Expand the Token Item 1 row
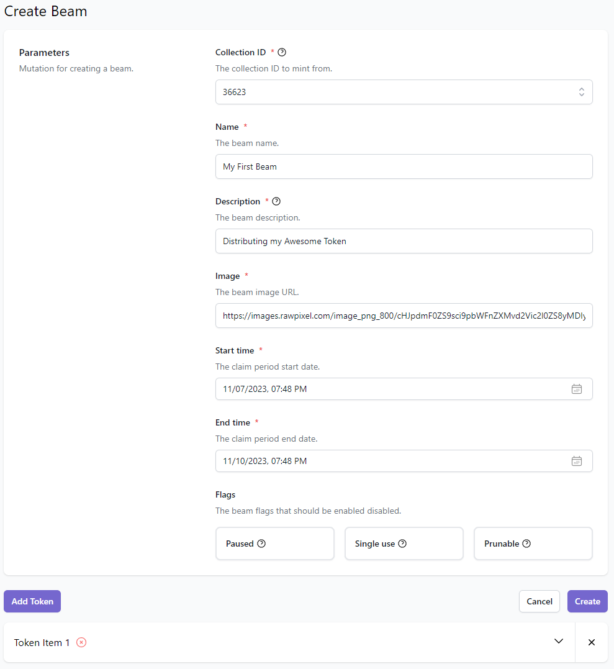614x669 pixels. pos(289,642)
